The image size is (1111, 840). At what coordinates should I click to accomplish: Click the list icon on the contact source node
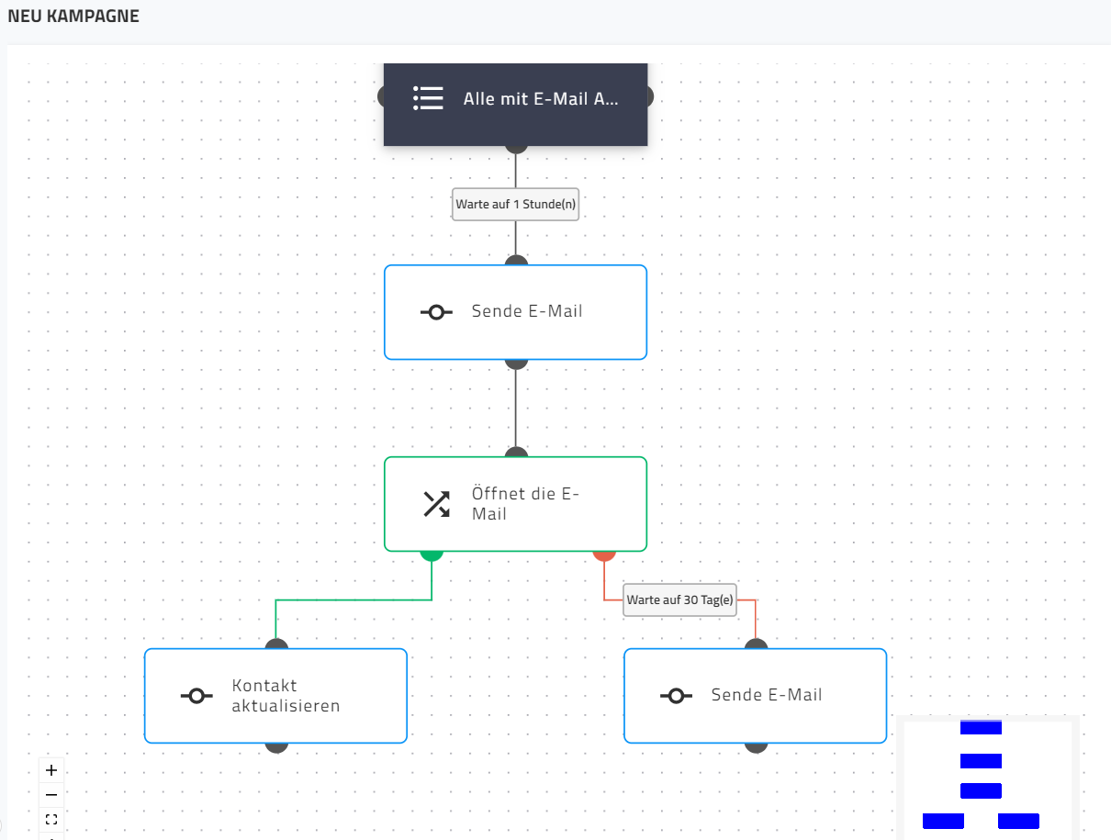click(x=428, y=98)
